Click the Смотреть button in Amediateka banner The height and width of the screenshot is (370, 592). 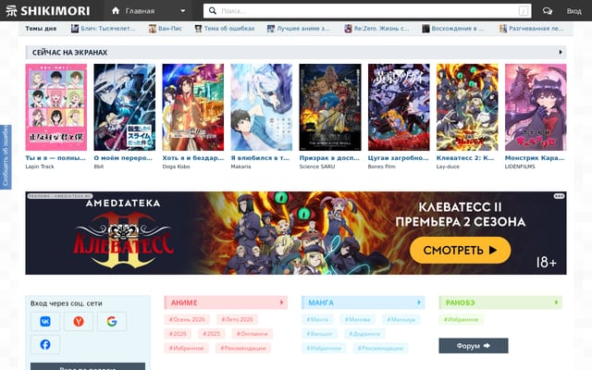(x=461, y=250)
